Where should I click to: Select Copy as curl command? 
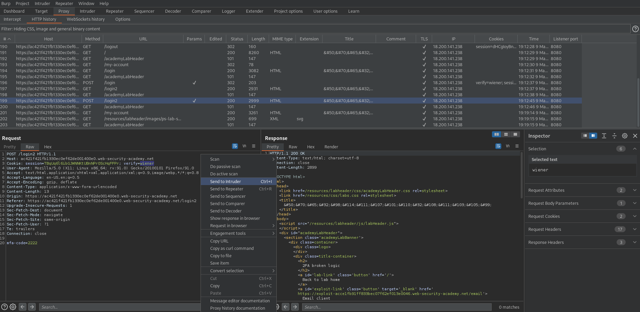point(239,248)
